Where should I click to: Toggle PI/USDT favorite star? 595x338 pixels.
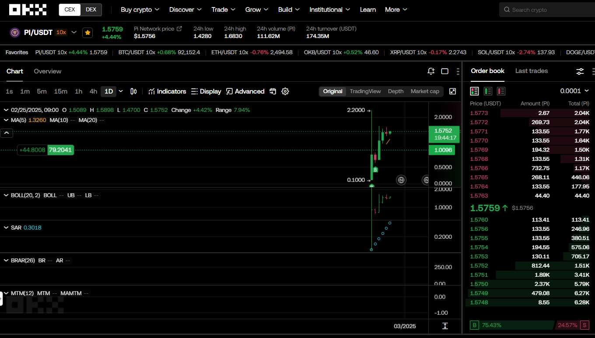point(87,32)
